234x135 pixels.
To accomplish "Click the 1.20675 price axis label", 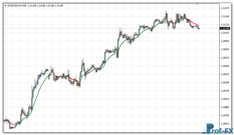I will (225, 58).
